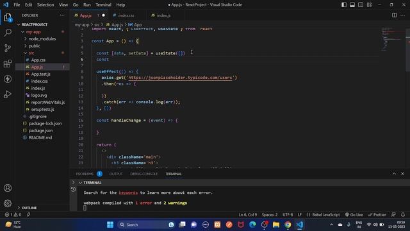This screenshot has height=231, width=410.
Task: Open the Help menu
Action: tap(120, 4)
